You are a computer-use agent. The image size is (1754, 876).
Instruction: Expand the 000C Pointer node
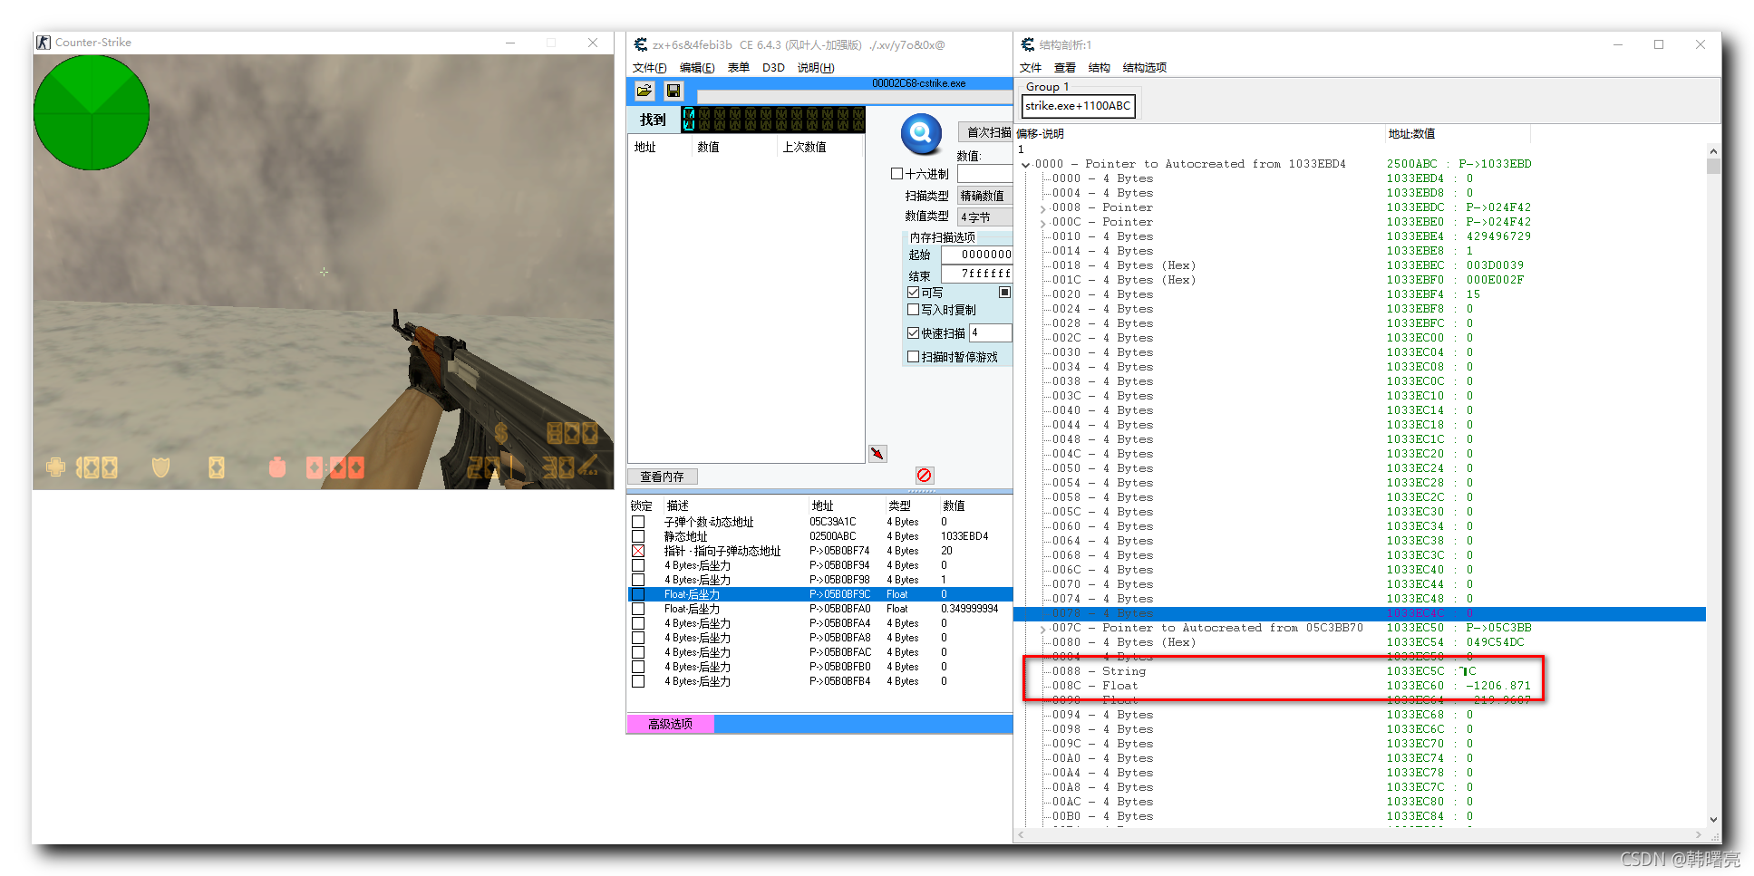pyautogui.click(x=1042, y=223)
